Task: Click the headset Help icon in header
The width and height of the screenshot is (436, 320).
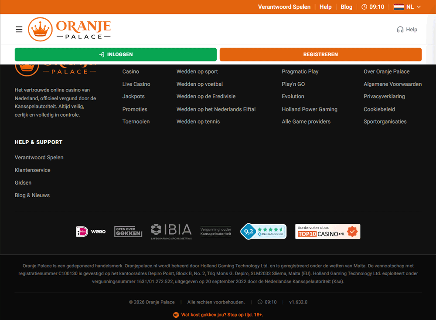Action: pos(400,30)
